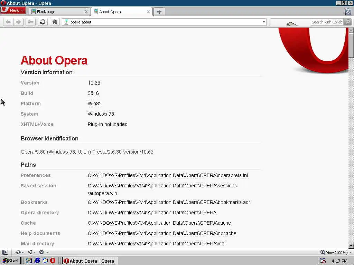Open a new tab with plus button
This screenshot has width=354, height=265.
pyautogui.click(x=159, y=12)
